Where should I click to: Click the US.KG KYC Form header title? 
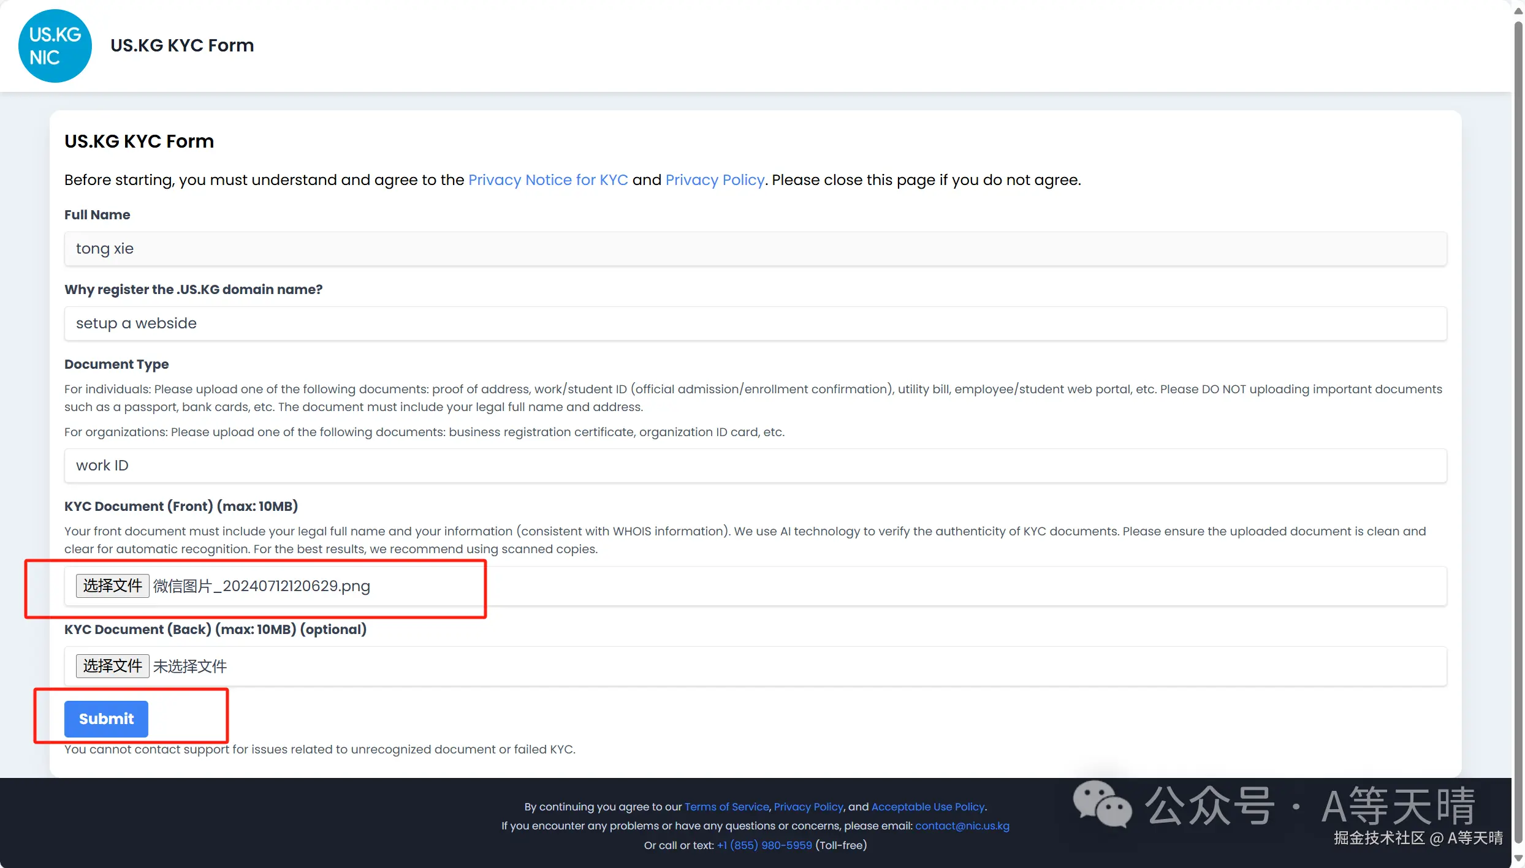pos(181,45)
